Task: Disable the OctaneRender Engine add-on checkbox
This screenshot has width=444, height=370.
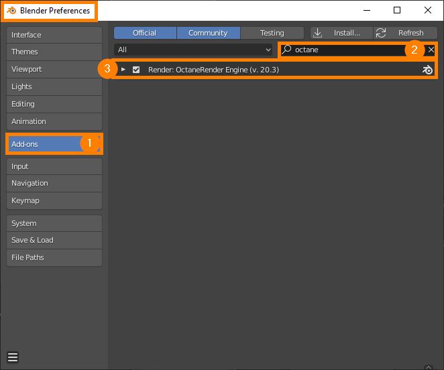Action: click(x=136, y=70)
